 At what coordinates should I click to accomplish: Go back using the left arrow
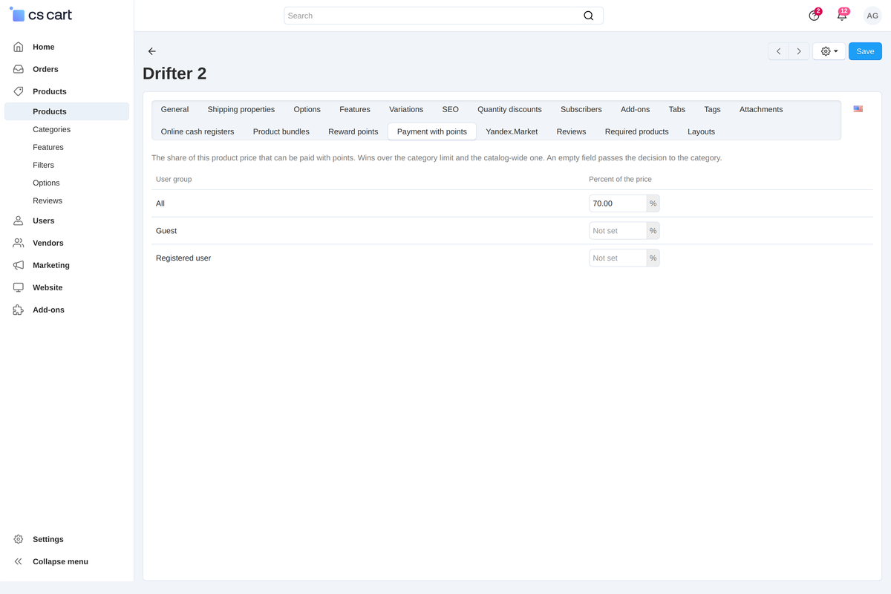[x=152, y=51]
